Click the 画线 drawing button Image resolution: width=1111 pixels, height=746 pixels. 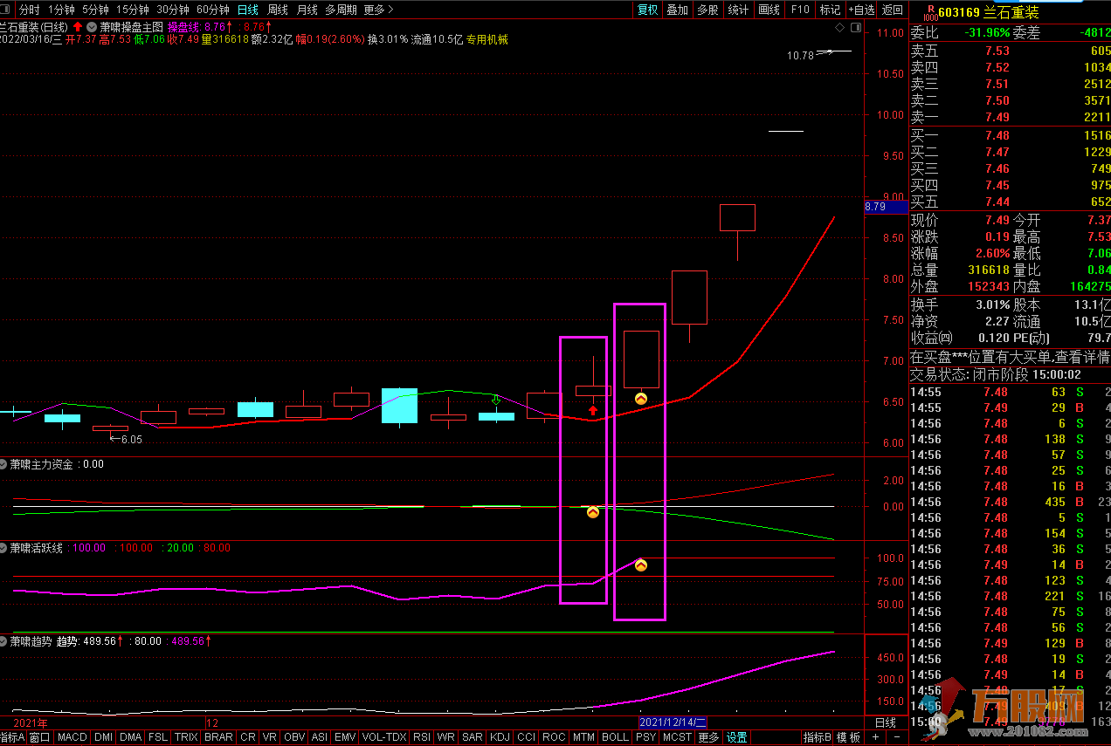[769, 10]
